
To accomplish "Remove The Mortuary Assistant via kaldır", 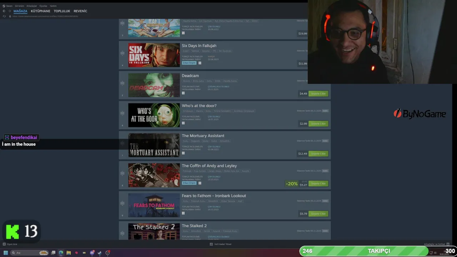I will pyautogui.click(x=325, y=141).
